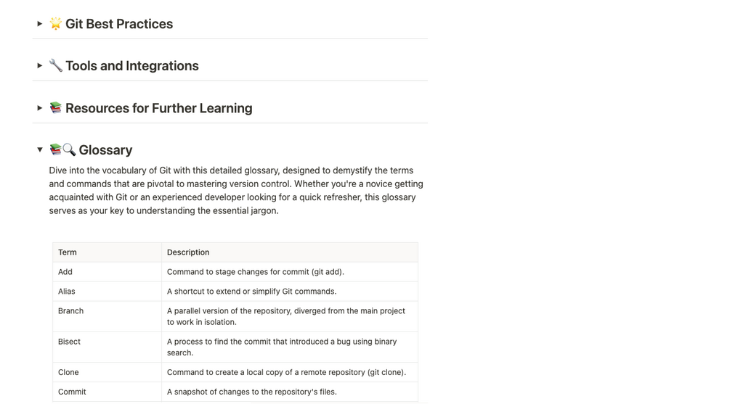Click the Resources for Further Learning heading

coord(158,108)
